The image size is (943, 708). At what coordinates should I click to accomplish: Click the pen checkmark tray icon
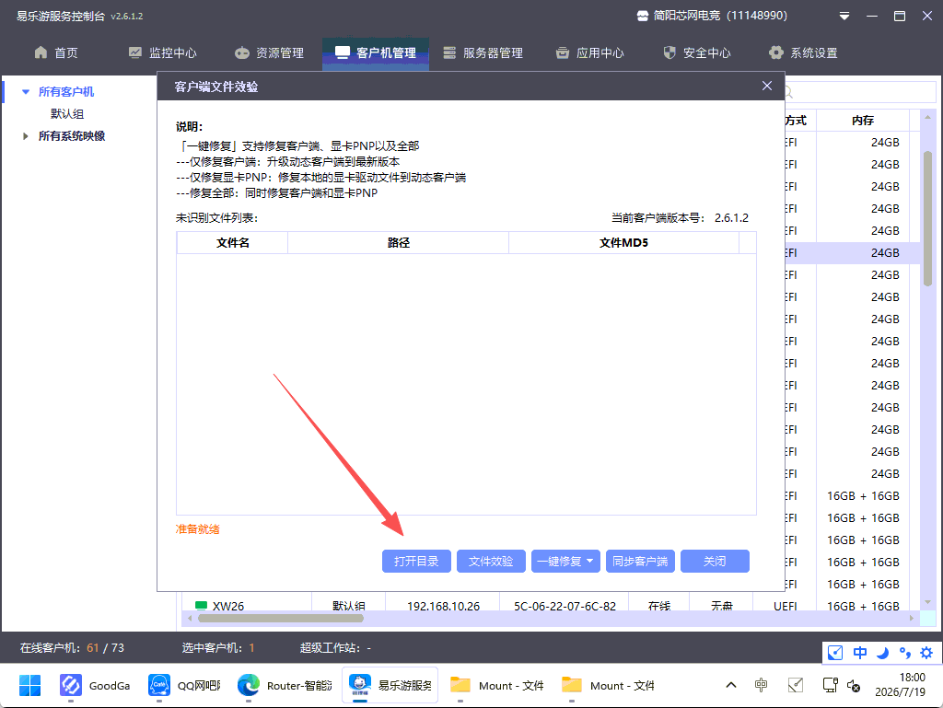(796, 685)
